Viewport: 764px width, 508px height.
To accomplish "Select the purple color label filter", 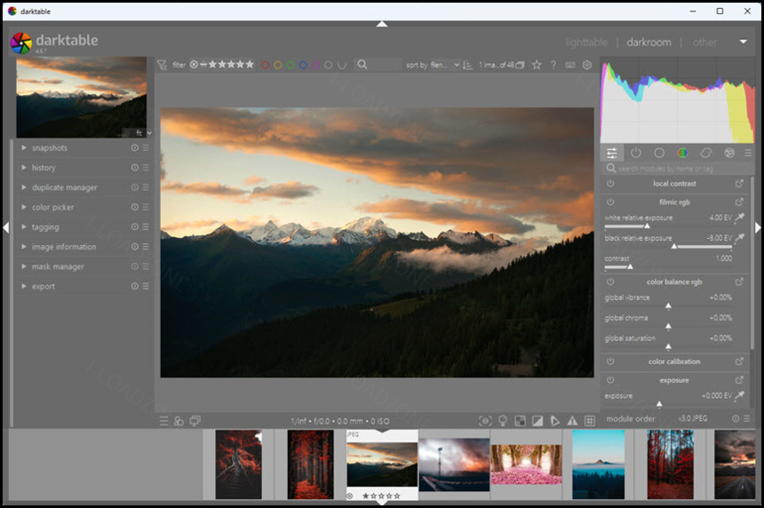I will [x=315, y=65].
